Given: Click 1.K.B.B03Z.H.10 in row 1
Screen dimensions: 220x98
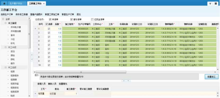Looking at the screenshot, I should tap(169, 29).
